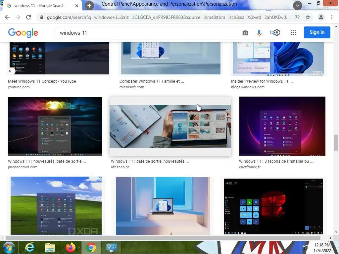Launch Firefox from taskbar
339x254 pixels.
pos(71,247)
